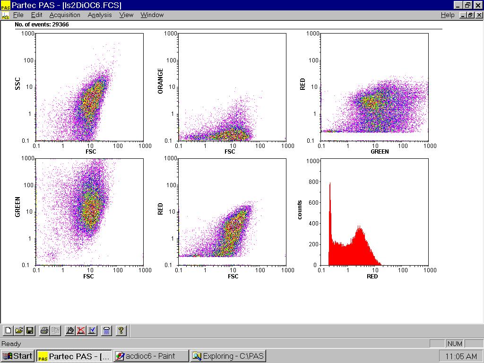
Task: Switch to Exploring - C:\PAS taskbar window
Action: (x=228, y=356)
